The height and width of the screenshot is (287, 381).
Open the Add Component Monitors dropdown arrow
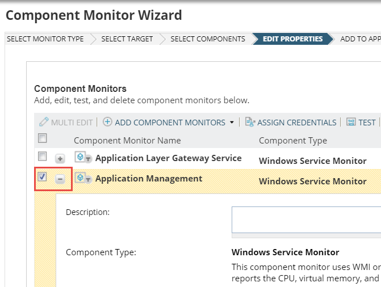pyautogui.click(x=232, y=123)
